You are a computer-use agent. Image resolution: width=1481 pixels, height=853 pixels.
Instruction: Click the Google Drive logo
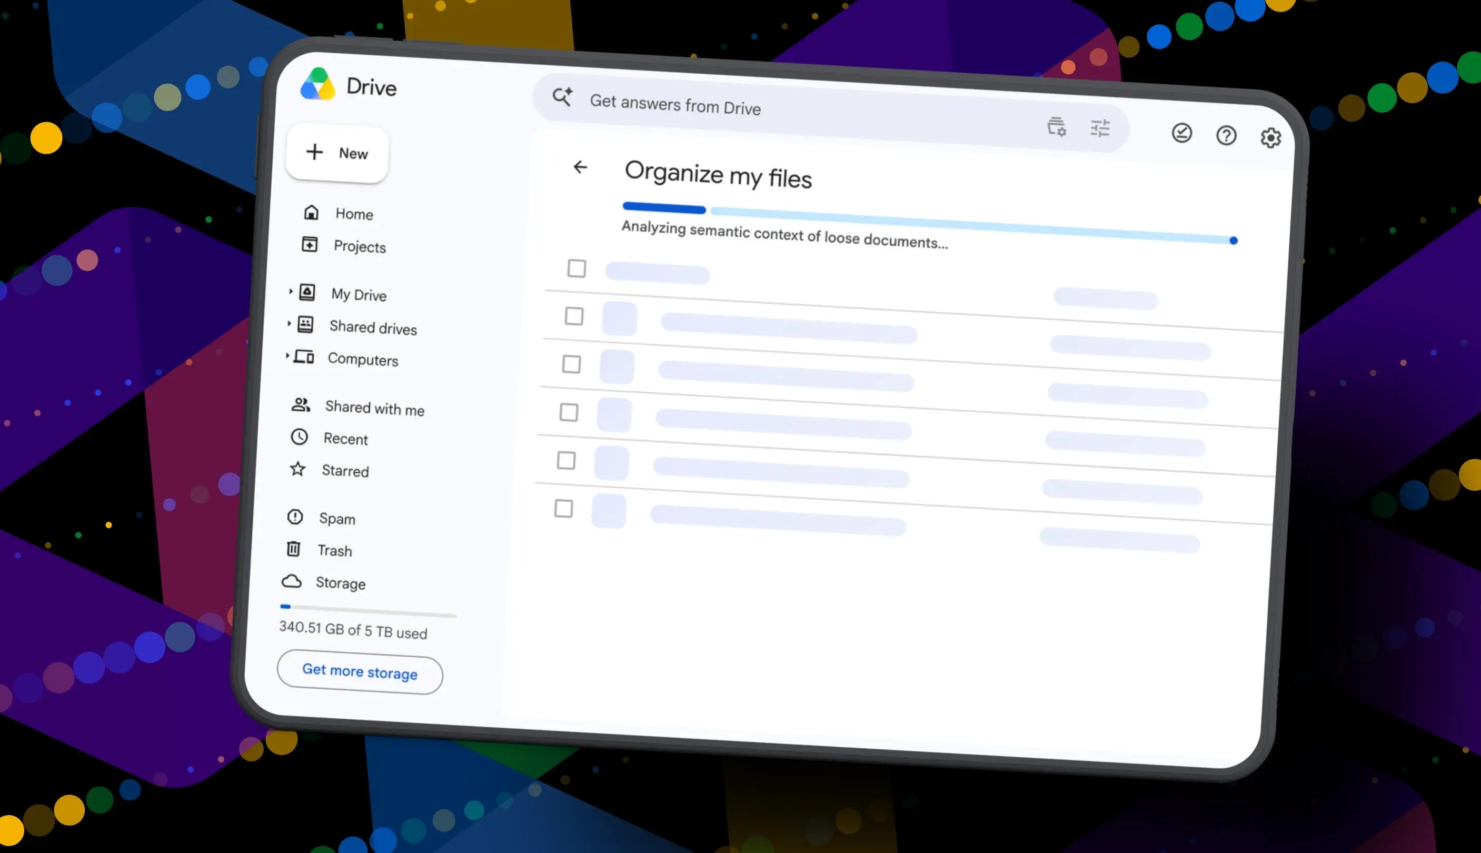318,84
